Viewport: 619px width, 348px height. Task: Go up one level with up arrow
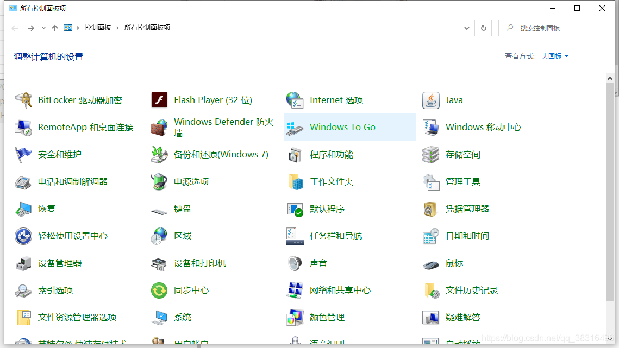point(55,28)
